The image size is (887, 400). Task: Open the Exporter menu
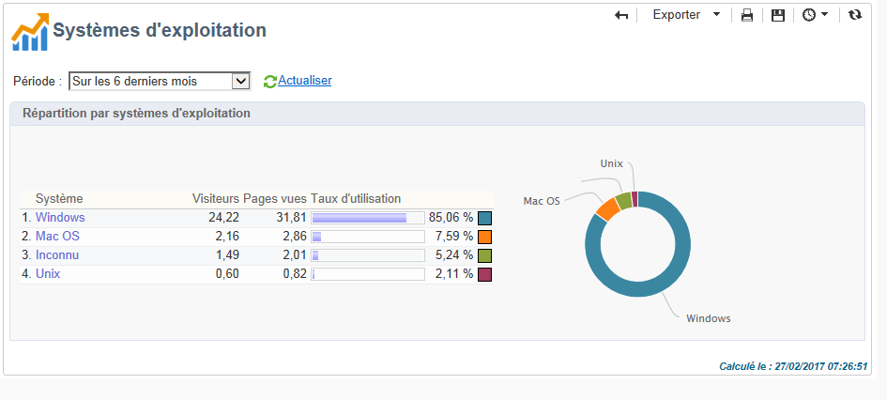[687, 15]
